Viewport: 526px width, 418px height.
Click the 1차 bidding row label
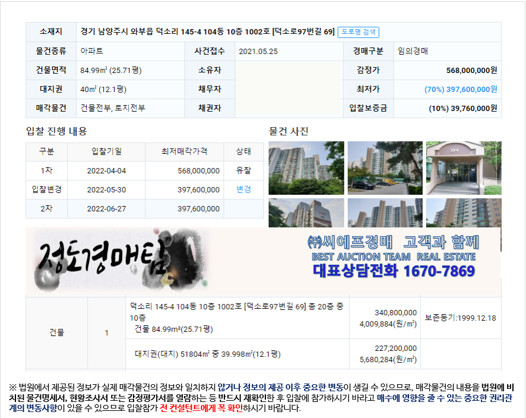47,170
